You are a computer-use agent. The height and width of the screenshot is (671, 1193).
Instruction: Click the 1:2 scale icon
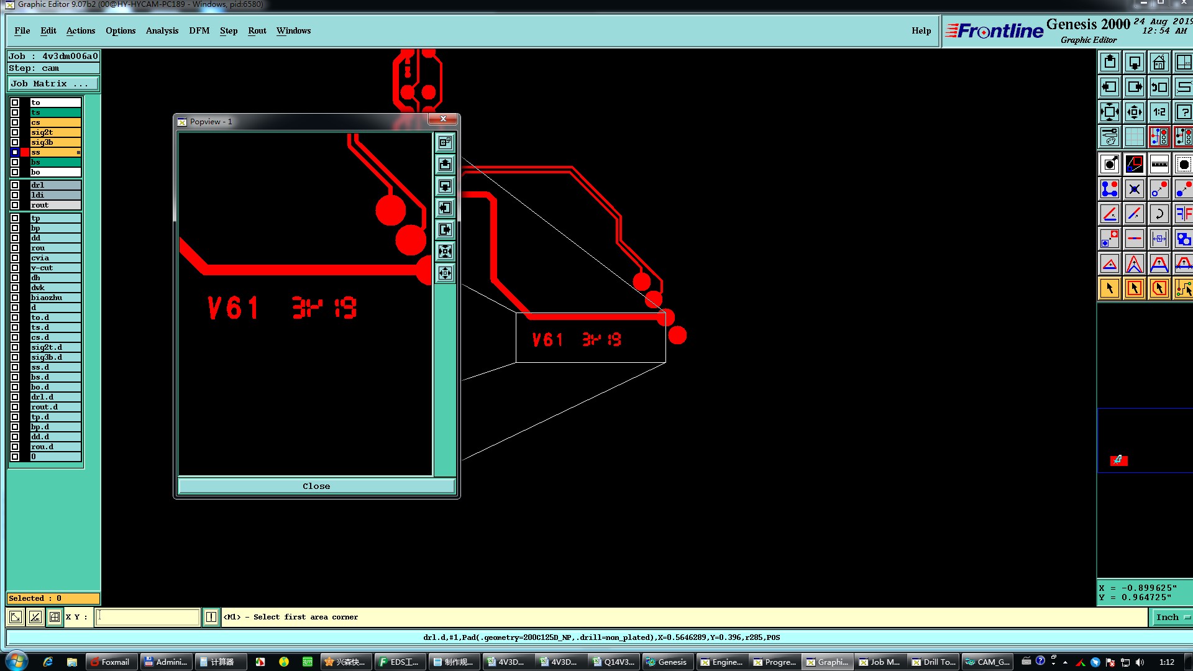[1159, 112]
